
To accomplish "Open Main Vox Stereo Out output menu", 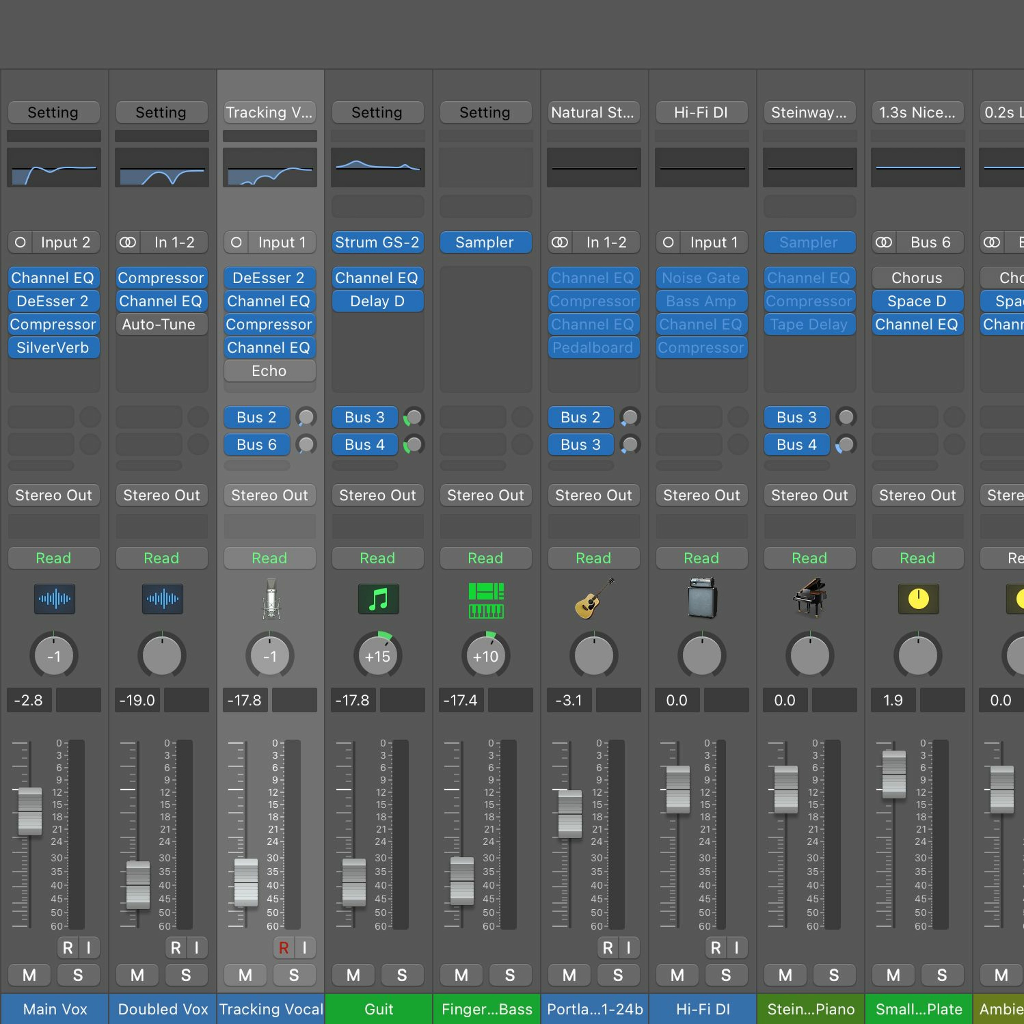I will point(54,495).
